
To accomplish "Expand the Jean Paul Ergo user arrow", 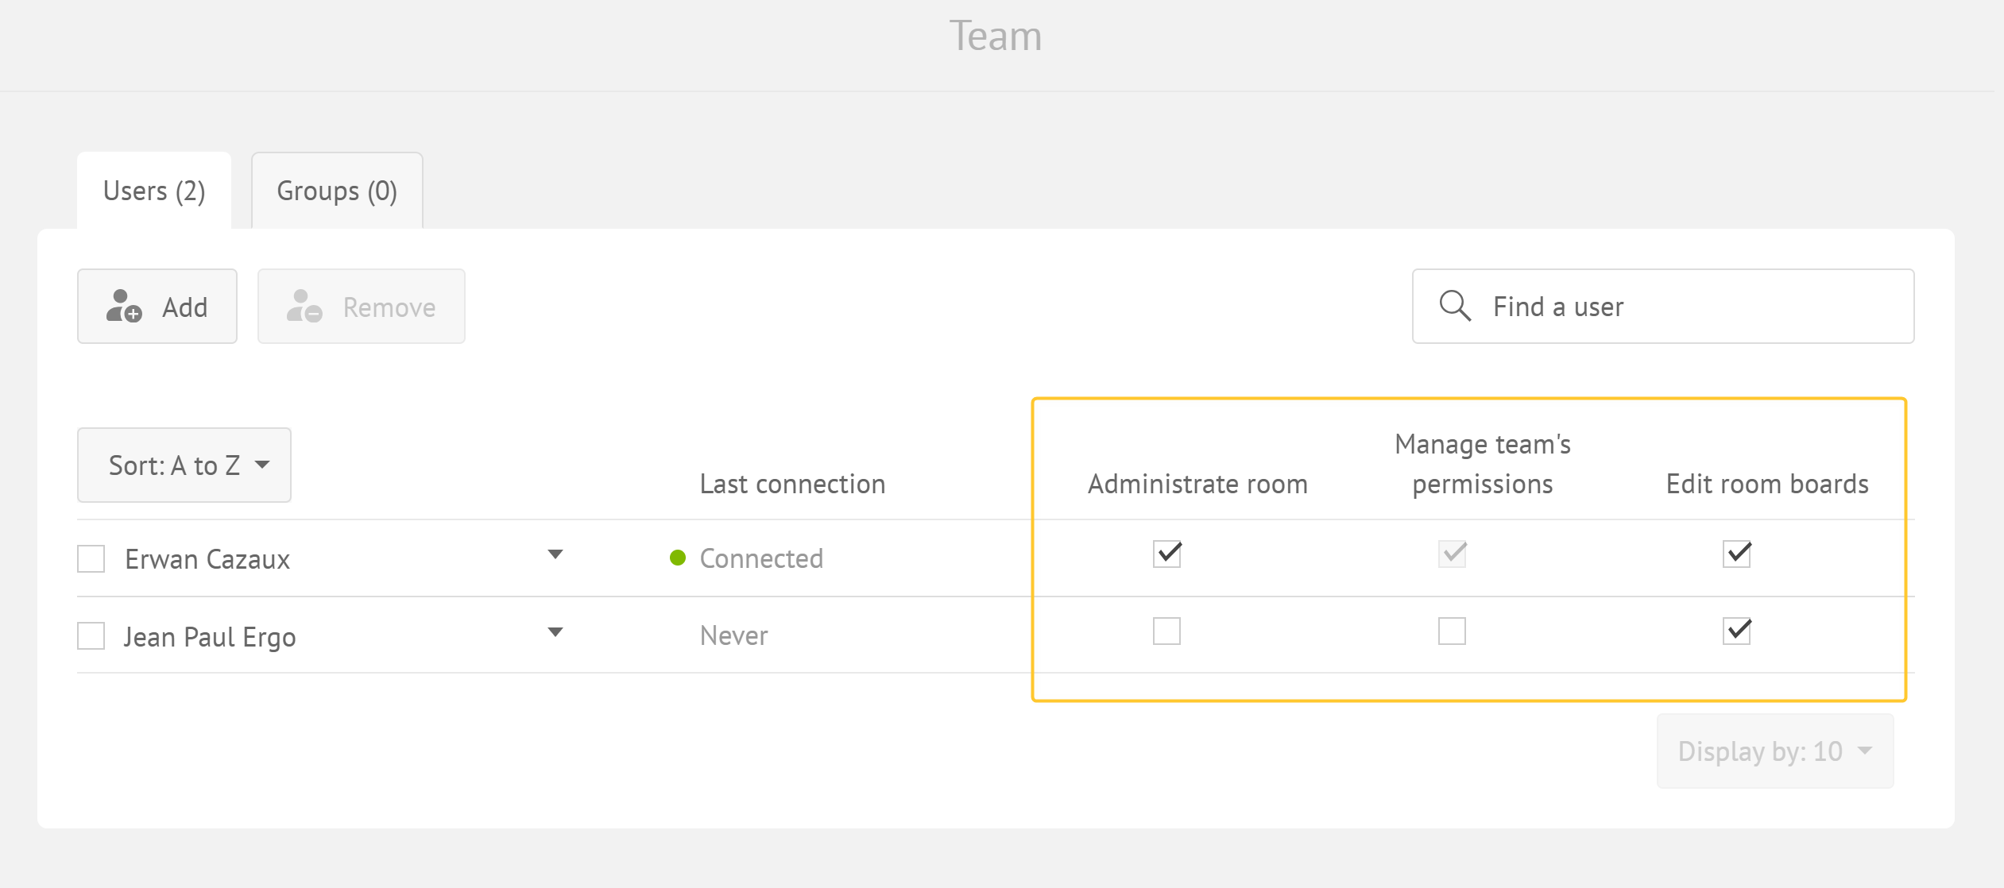I will click(555, 632).
